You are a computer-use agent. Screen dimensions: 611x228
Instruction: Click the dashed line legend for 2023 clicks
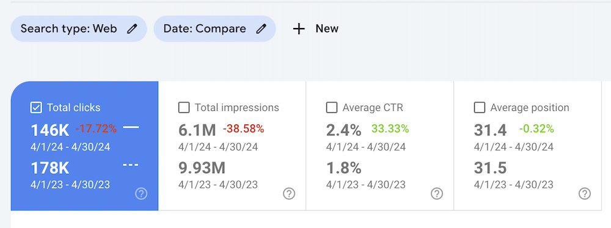click(131, 165)
